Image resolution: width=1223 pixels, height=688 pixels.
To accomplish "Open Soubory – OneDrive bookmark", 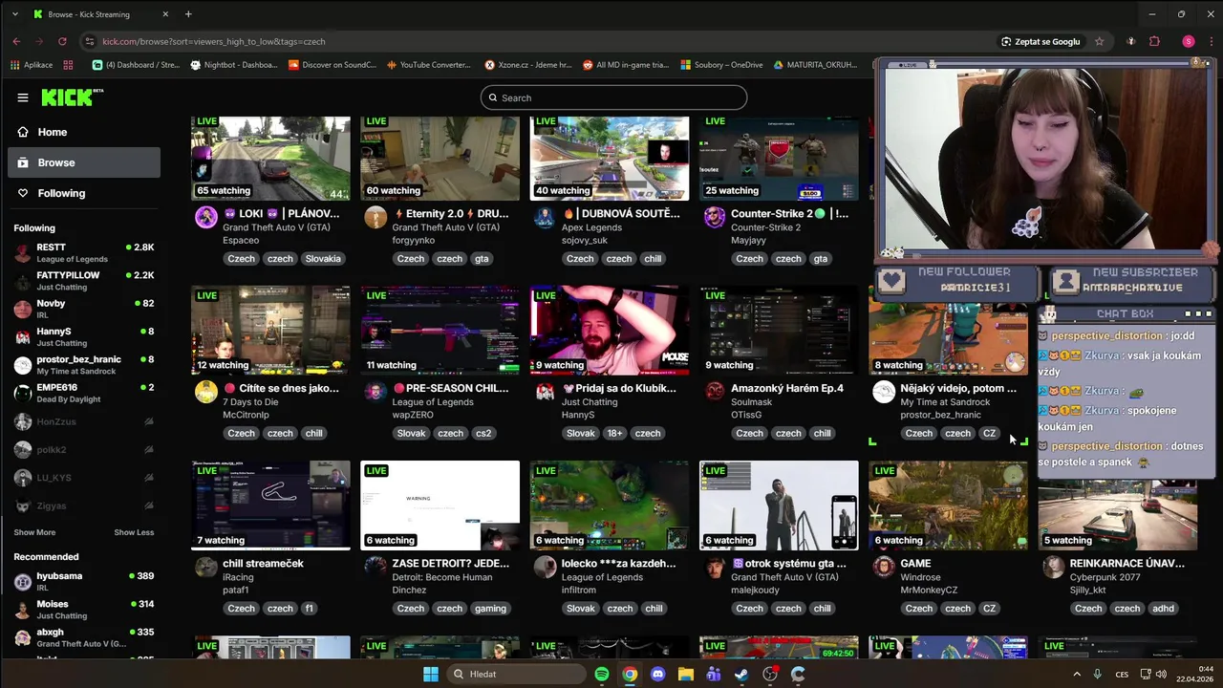I will pyautogui.click(x=721, y=65).
